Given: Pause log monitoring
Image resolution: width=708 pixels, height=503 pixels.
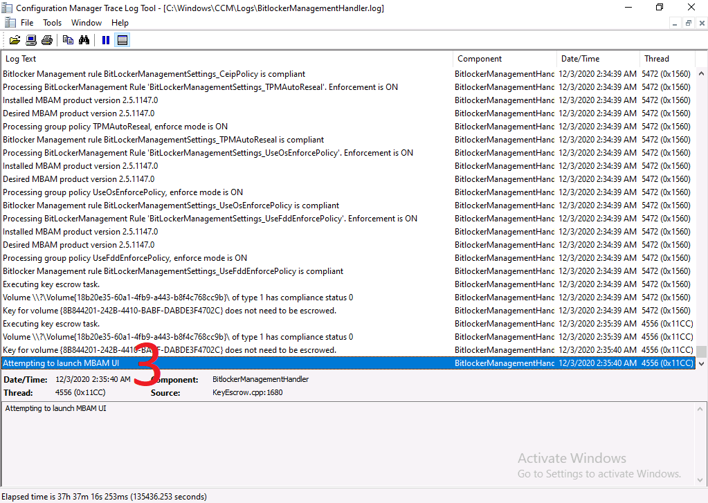Looking at the screenshot, I should (106, 40).
